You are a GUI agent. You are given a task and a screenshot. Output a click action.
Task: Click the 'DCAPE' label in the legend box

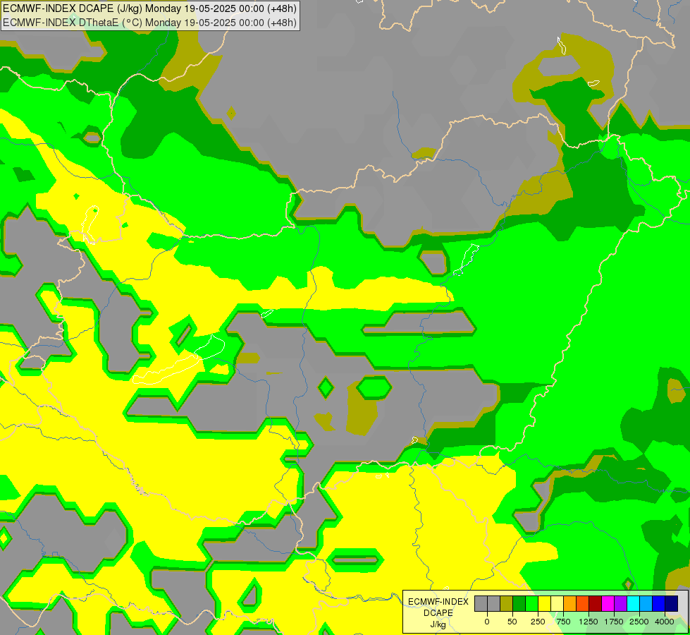pyautogui.click(x=438, y=612)
